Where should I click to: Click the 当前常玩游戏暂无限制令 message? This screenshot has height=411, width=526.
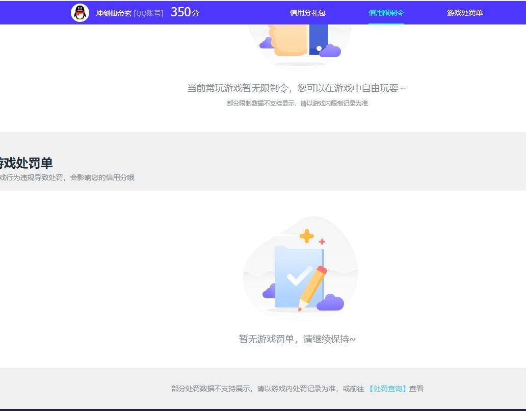(296, 88)
